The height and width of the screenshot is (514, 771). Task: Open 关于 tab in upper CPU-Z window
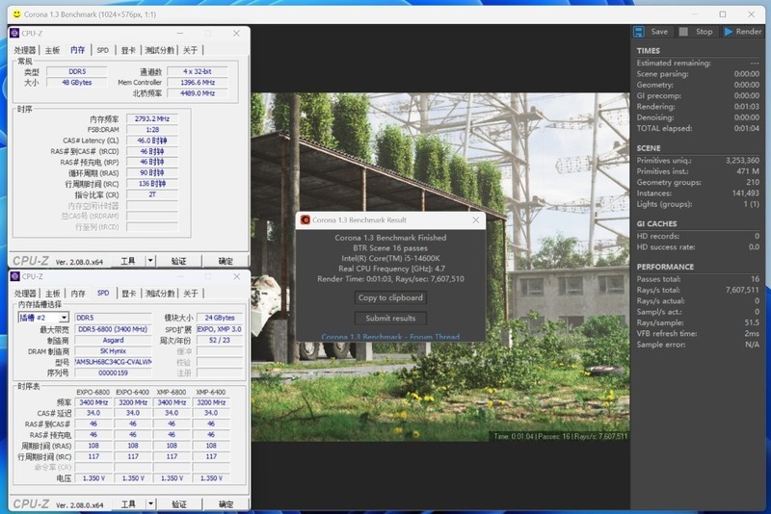(x=190, y=50)
